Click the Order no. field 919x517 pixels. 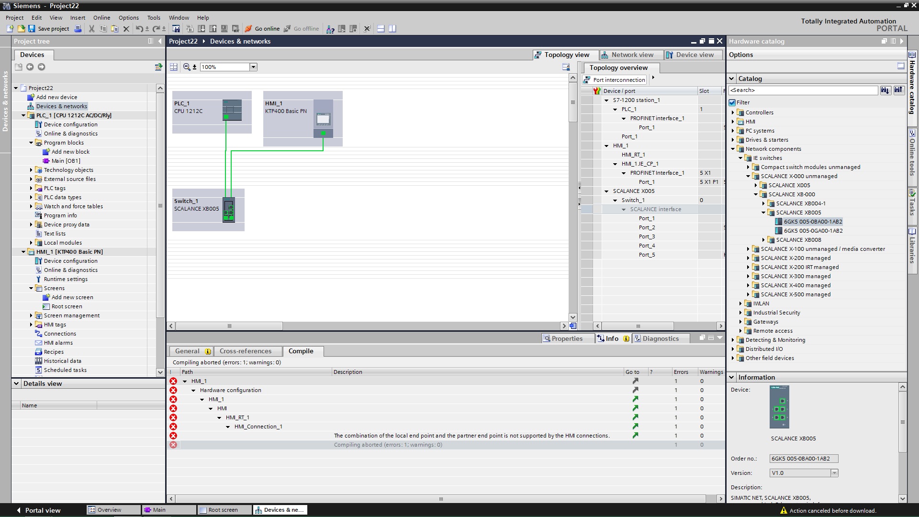tap(804, 459)
